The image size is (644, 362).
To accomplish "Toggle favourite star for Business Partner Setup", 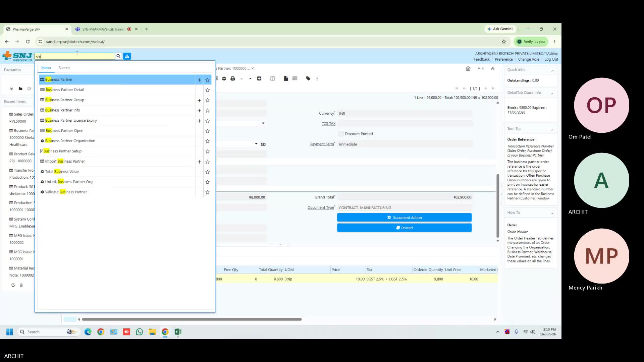I will click(208, 152).
